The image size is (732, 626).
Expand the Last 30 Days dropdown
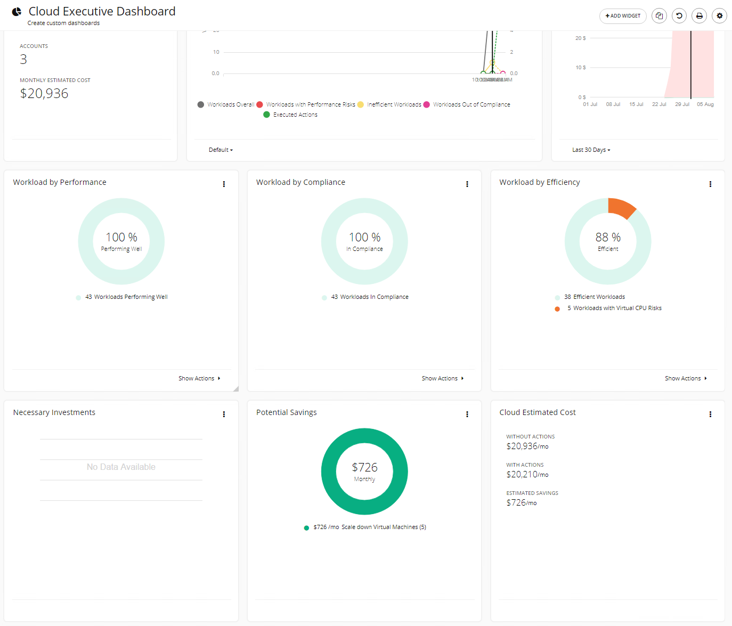[591, 150]
